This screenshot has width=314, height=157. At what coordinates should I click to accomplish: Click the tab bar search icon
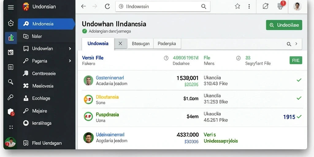pyautogui.click(x=289, y=44)
